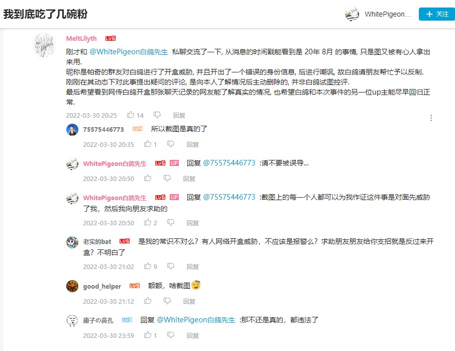Reply to 庸子の鼻孔's comment
This screenshot has width=455, height=351.
tap(193, 335)
